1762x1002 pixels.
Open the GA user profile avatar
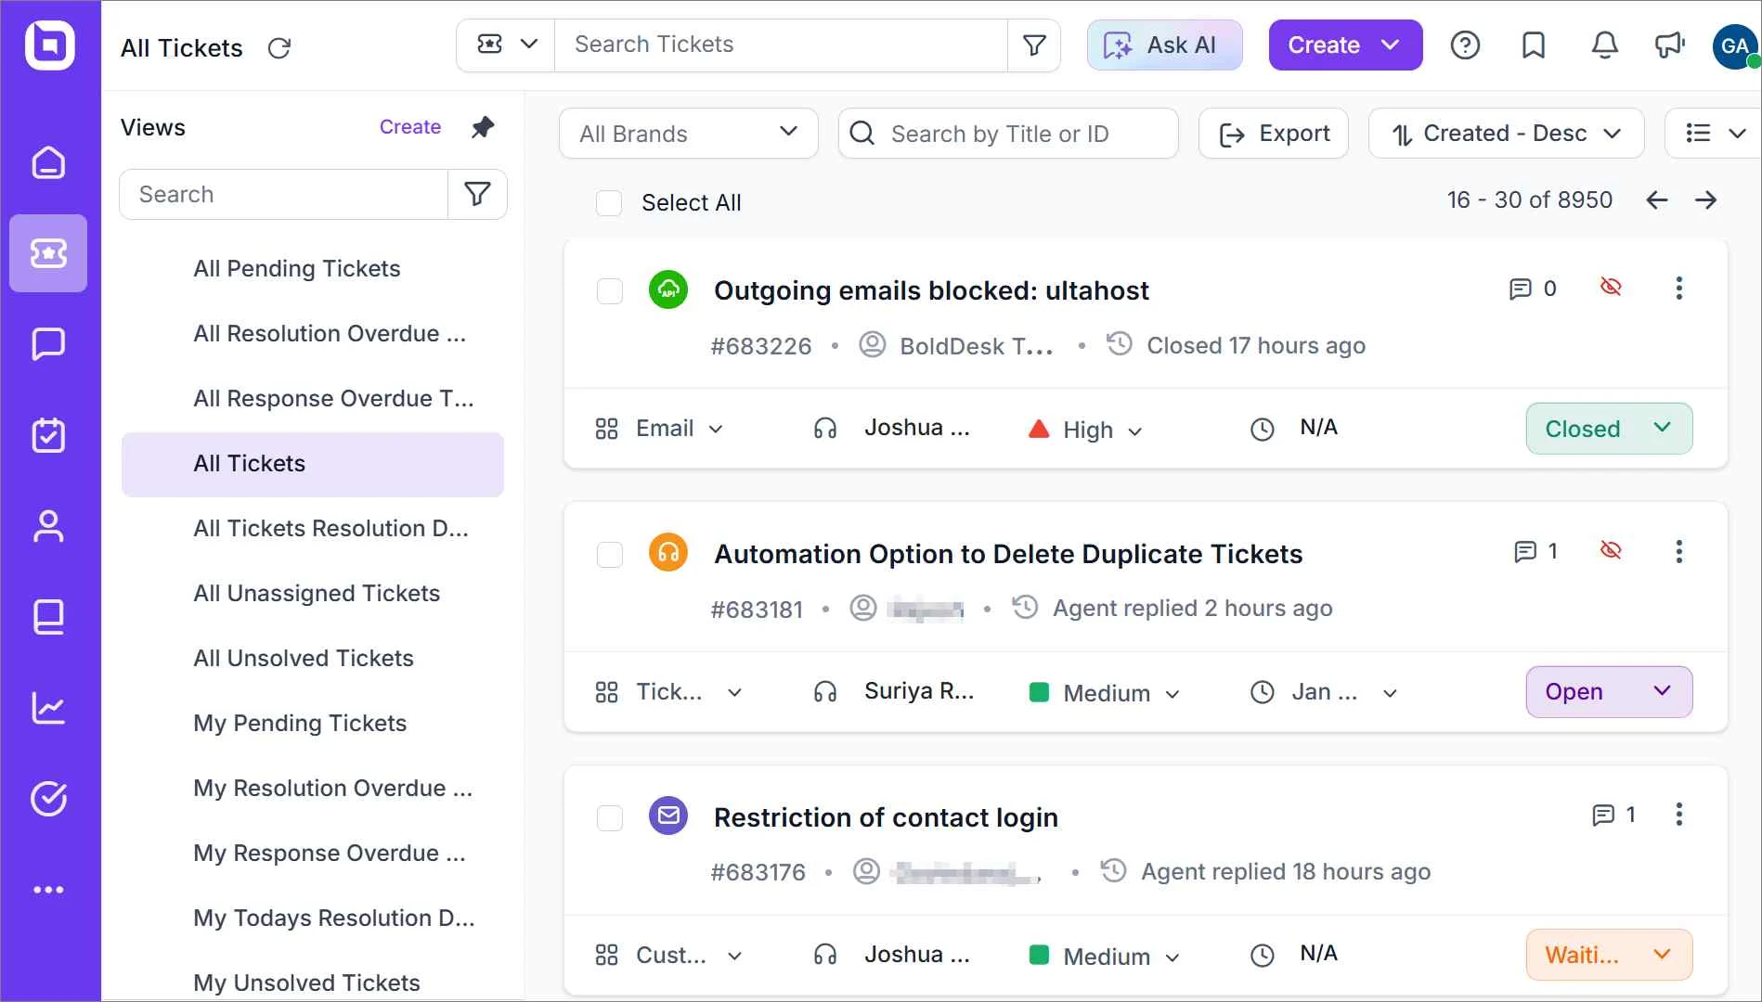1735,45
